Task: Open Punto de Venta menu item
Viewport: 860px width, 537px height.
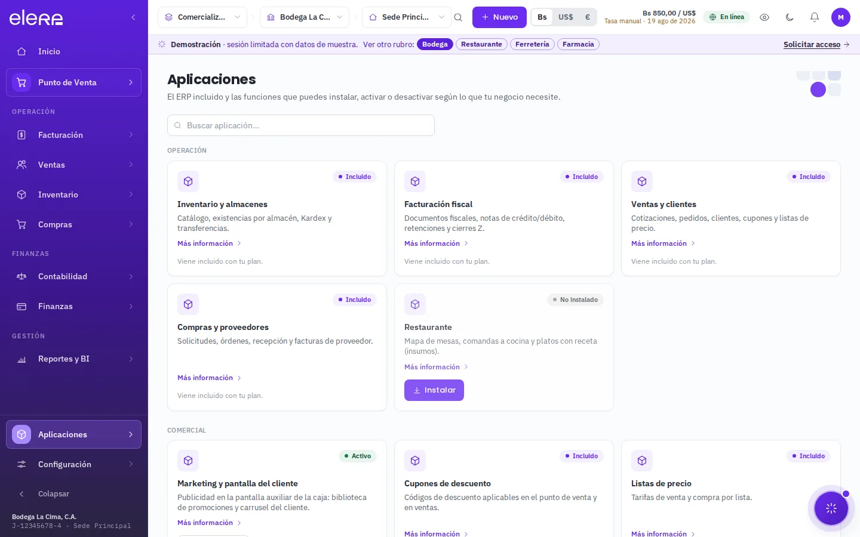Action: tap(74, 82)
